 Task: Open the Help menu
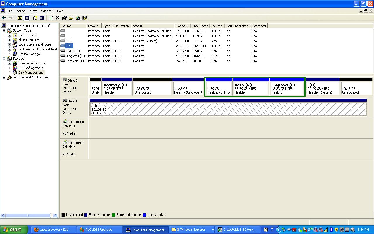pyautogui.click(x=60, y=11)
